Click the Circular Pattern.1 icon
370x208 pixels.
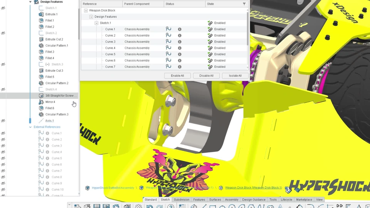[41, 45]
